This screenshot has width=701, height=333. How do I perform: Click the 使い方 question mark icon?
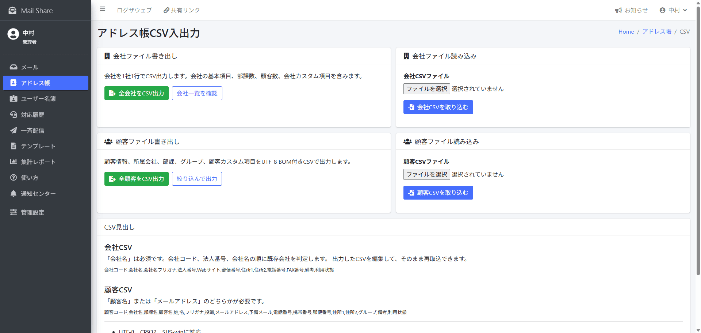tap(14, 178)
